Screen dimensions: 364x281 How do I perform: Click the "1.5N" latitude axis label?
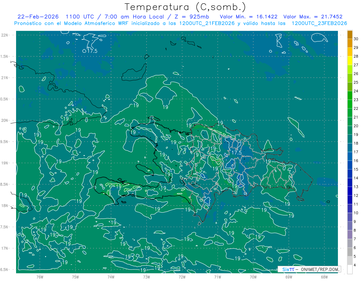5,57
